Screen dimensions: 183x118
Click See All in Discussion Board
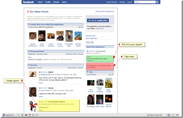coord(81,54)
